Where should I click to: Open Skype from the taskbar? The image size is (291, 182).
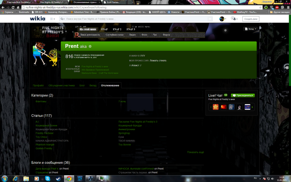tap(47, 179)
